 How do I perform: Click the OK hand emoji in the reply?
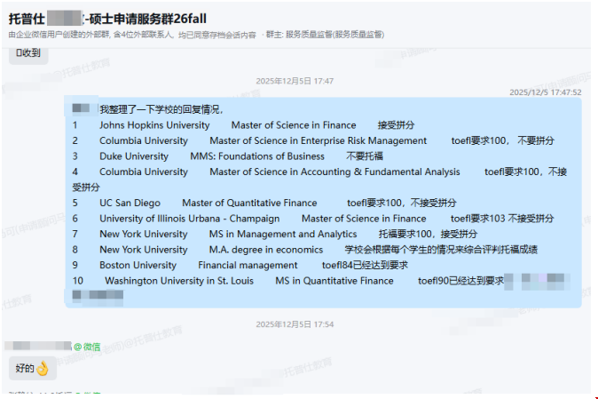point(43,369)
